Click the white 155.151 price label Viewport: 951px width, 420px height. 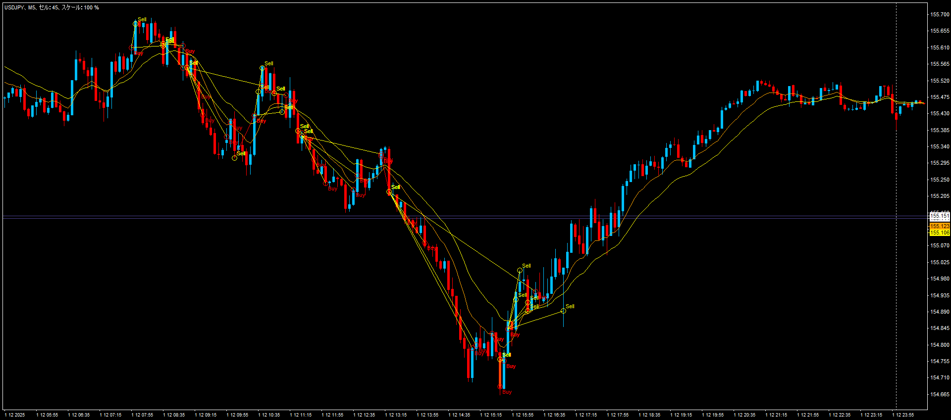(939, 216)
